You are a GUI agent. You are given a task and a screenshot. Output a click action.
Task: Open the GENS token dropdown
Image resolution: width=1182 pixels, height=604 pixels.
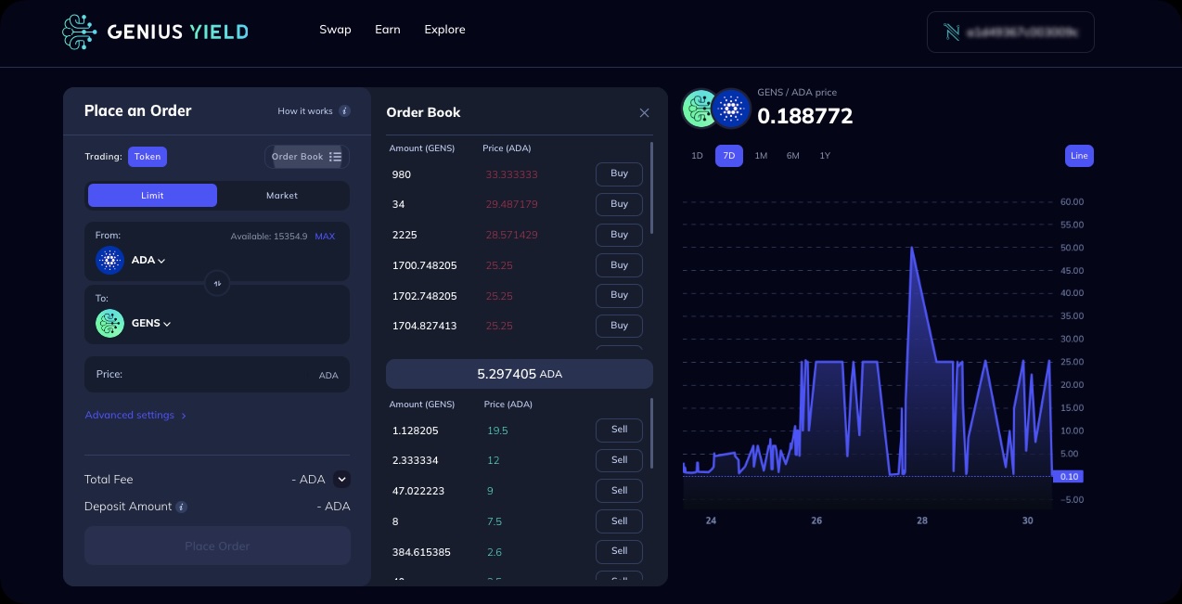(151, 324)
